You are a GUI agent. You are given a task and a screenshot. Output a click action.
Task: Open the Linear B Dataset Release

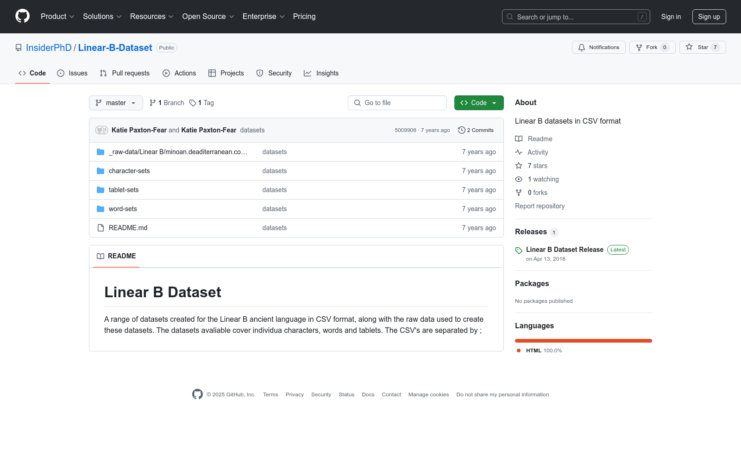tap(565, 250)
